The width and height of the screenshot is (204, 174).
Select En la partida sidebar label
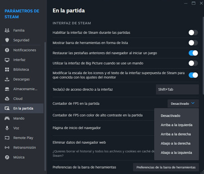coord(23,108)
